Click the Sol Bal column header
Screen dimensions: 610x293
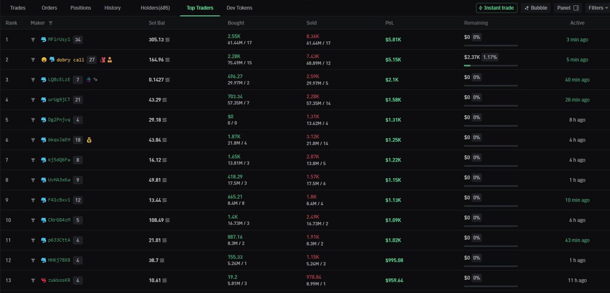tap(157, 23)
